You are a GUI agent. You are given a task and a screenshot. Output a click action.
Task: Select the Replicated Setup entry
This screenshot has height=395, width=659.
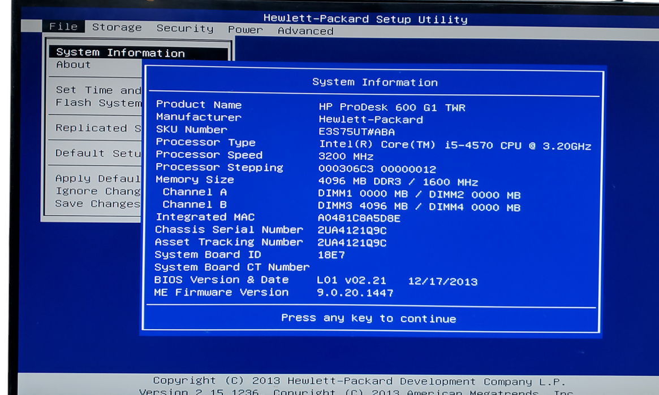click(98, 128)
